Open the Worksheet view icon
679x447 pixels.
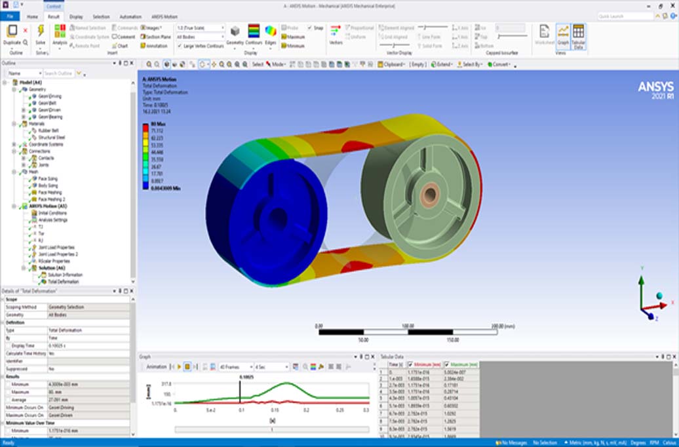[545, 31]
